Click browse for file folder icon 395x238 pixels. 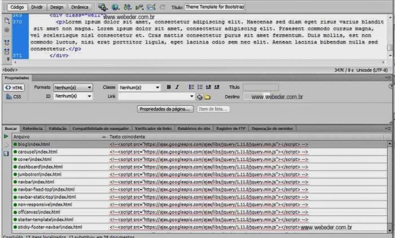pos(207,97)
